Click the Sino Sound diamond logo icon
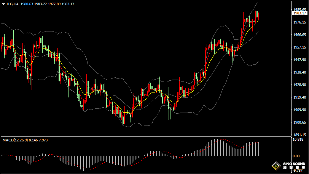The width and height of the screenshot is (309, 174). [x=276, y=166]
